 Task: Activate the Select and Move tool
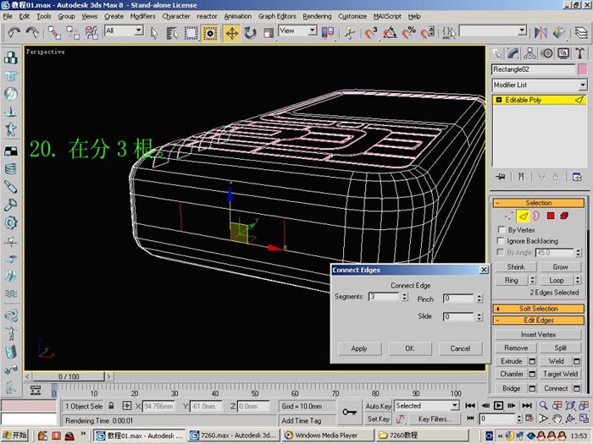(x=232, y=33)
